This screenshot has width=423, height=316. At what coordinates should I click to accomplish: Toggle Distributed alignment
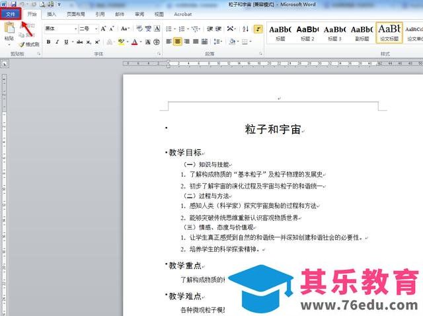(204, 42)
